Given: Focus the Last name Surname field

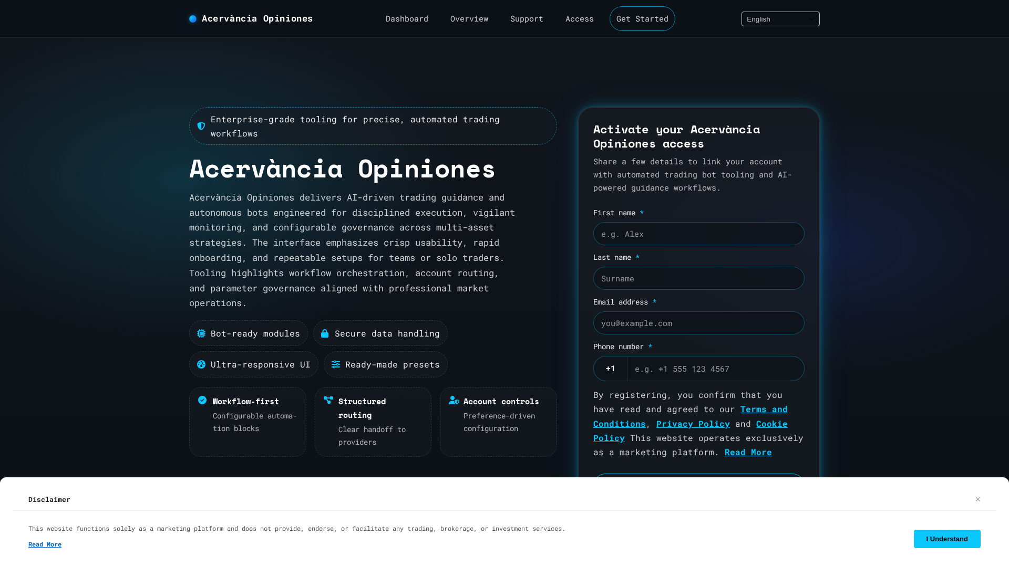Looking at the screenshot, I should [698, 278].
